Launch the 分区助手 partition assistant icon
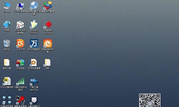 (20, 62)
